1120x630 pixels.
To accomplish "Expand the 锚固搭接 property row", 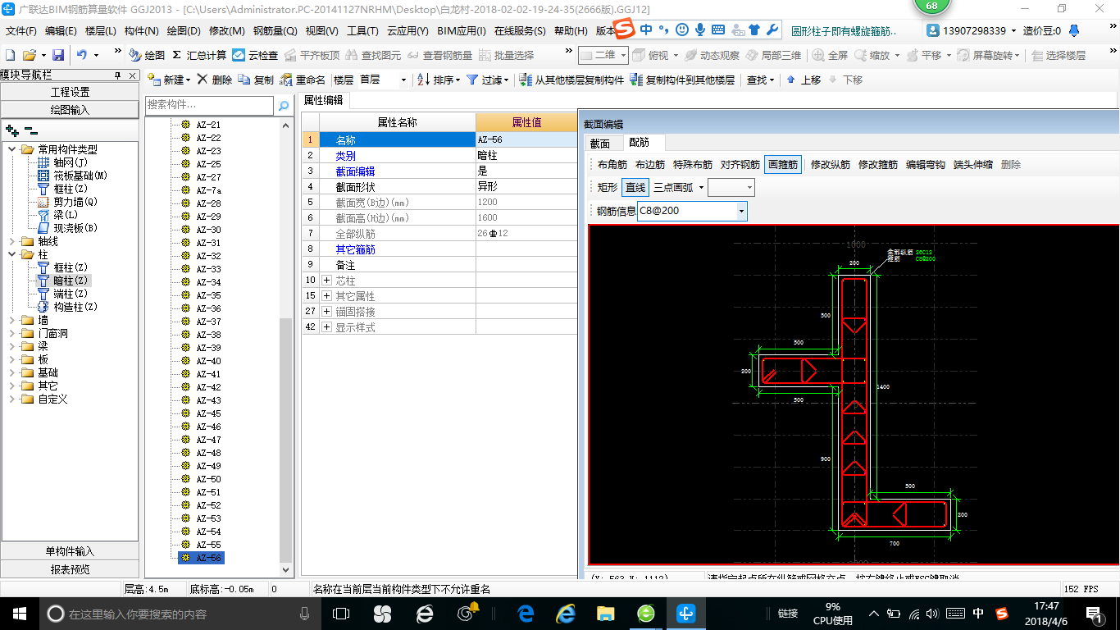I will (x=326, y=312).
